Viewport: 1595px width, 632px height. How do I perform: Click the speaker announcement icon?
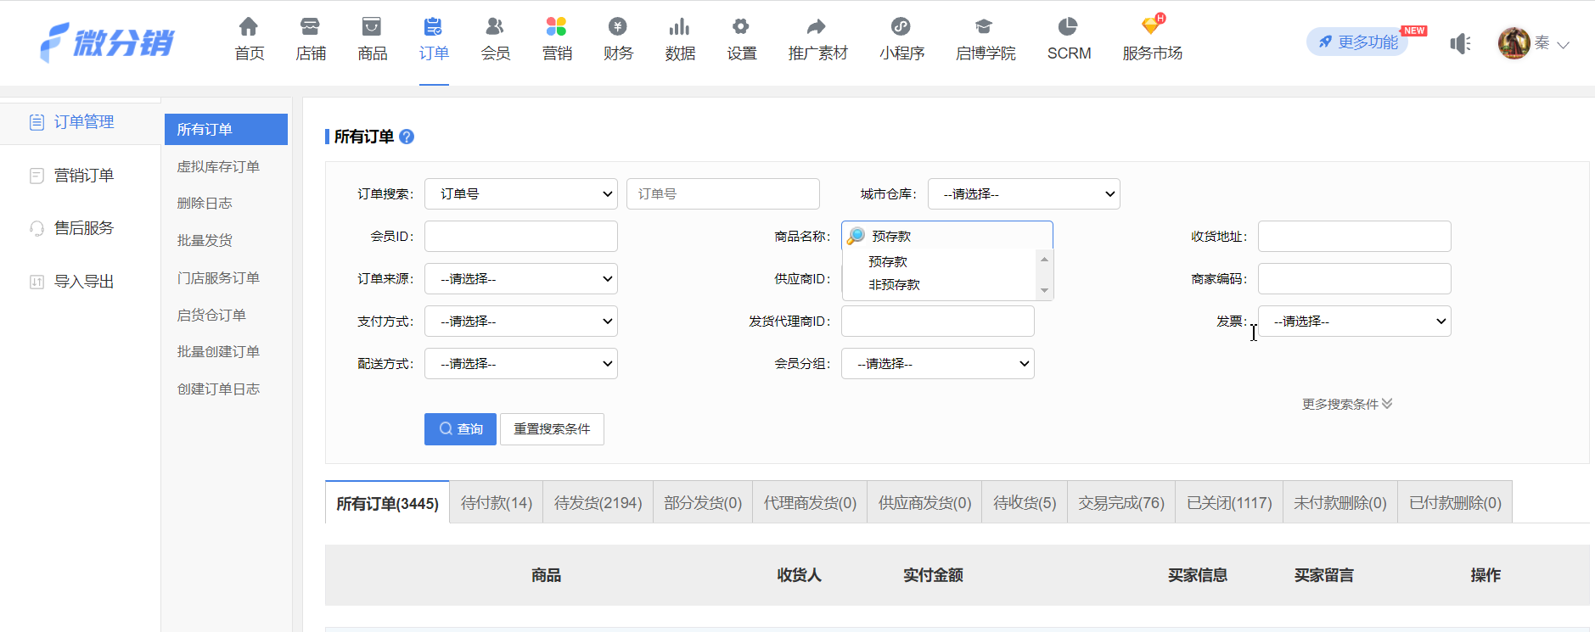tap(1460, 43)
